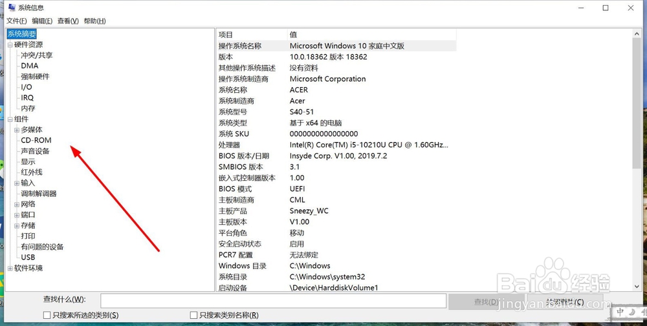The image size is (647, 326).
Task: Select the IRQ tree item
Action: [x=27, y=98]
